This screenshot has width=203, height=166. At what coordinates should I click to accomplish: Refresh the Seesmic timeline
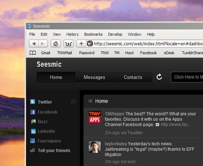click(159, 77)
